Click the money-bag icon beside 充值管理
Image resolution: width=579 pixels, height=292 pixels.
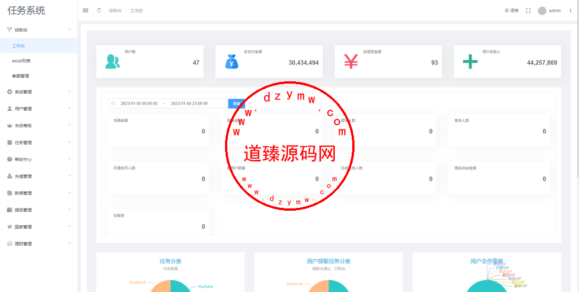[10, 176]
